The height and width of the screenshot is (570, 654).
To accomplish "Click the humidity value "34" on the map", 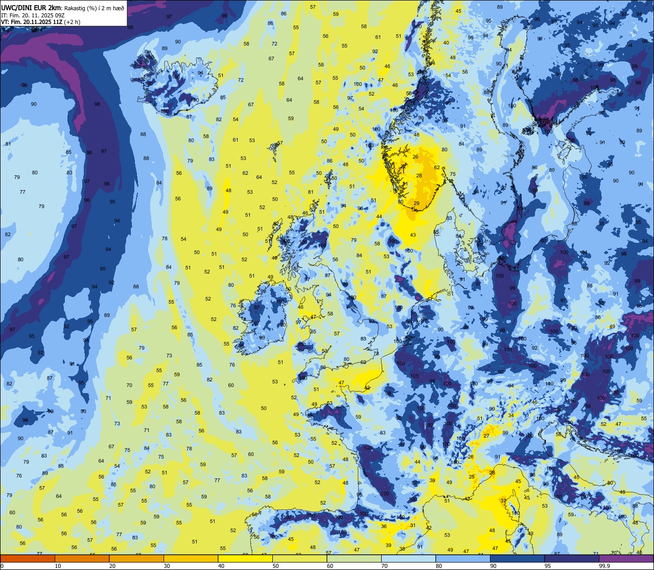I will coord(511,416).
